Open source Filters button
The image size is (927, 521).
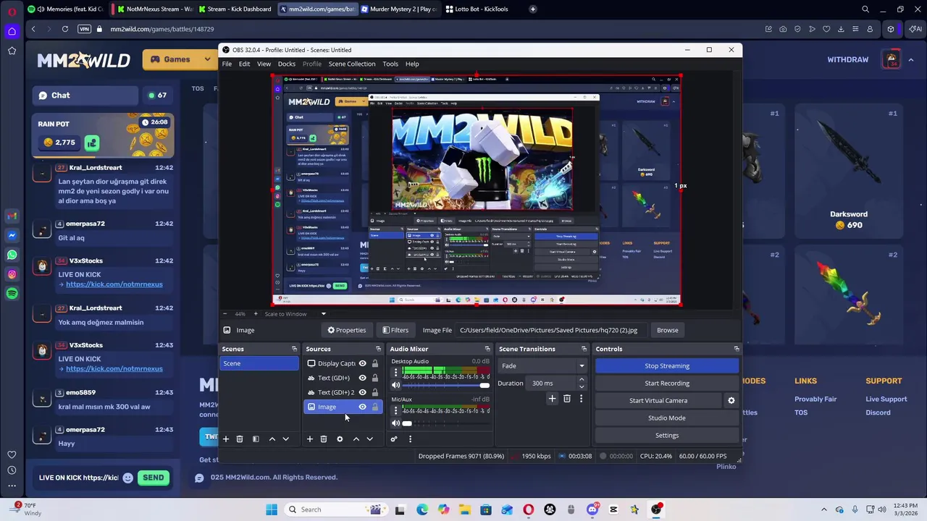pyautogui.click(x=395, y=330)
